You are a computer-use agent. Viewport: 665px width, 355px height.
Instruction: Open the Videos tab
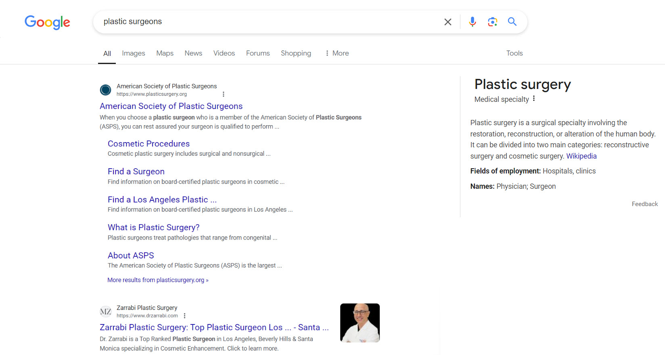(x=224, y=53)
